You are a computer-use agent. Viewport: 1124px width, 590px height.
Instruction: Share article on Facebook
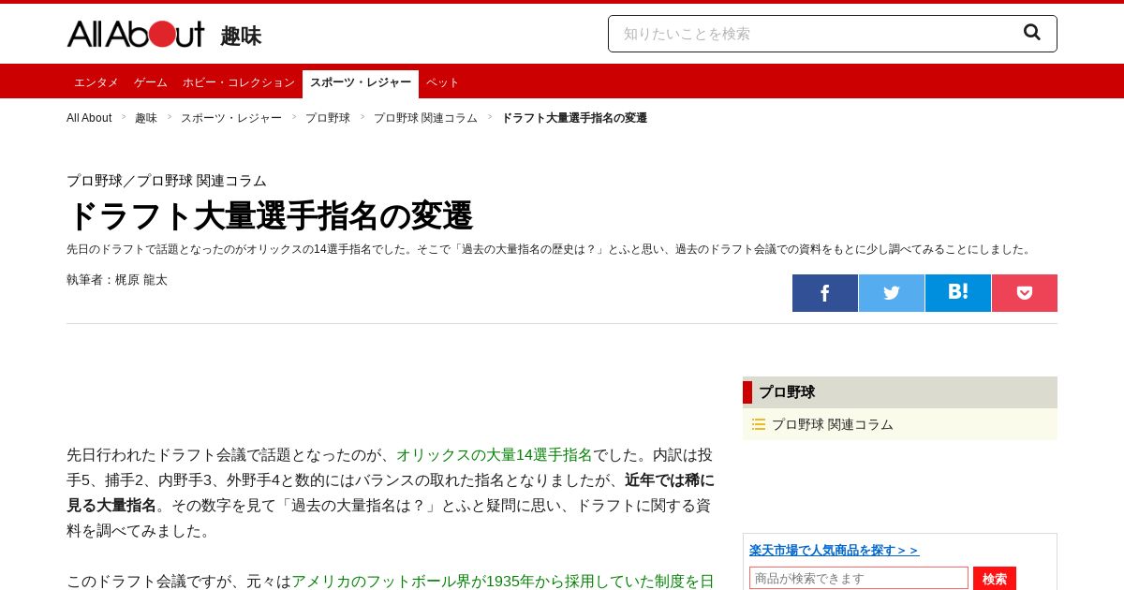(825, 293)
